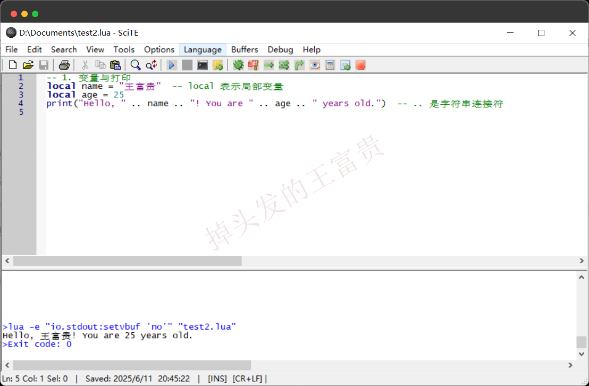Click the Saved timestamp in status bar
Image resolution: width=589 pixels, height=386 pixels.
138,379
